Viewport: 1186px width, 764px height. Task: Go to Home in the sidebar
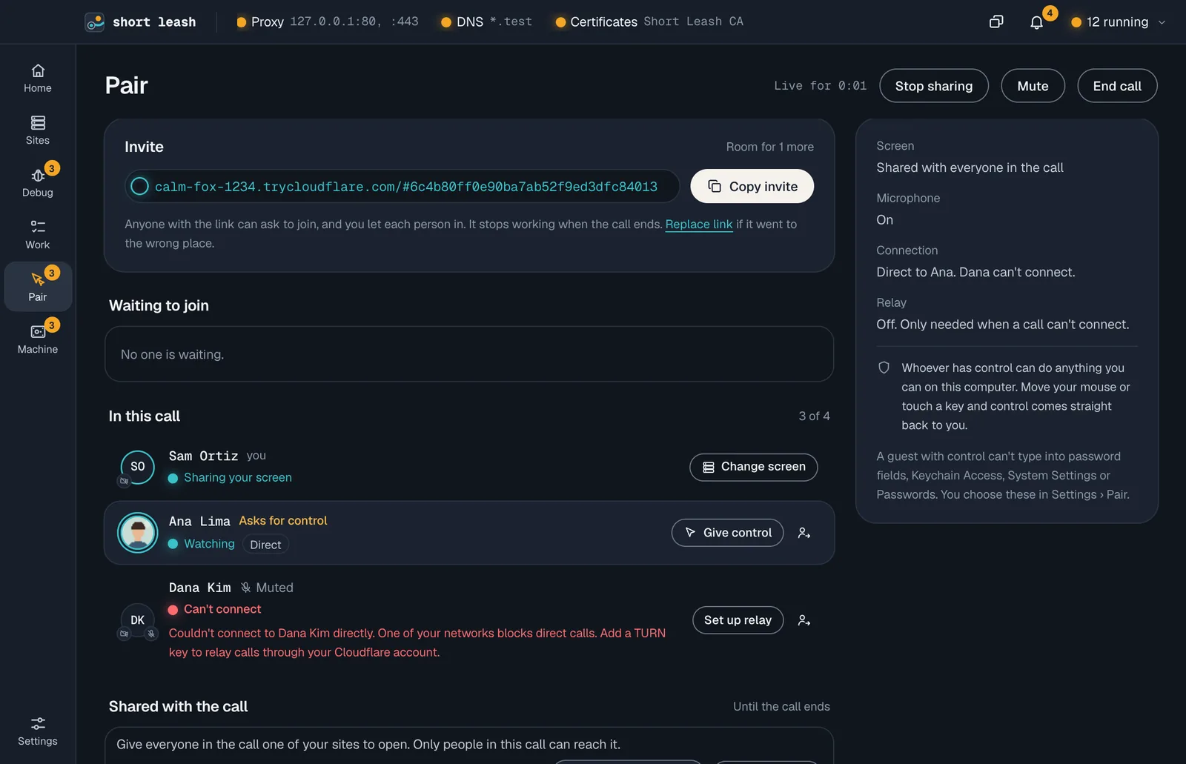38,79
